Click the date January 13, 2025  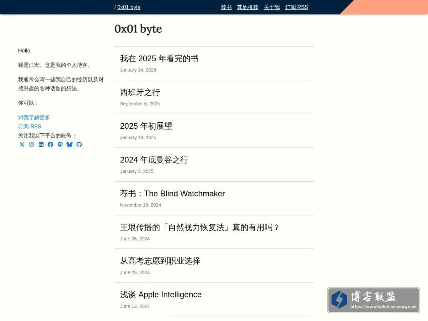tap(138, 137)
